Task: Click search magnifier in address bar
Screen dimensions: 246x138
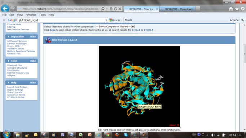Action: [103, 9]
